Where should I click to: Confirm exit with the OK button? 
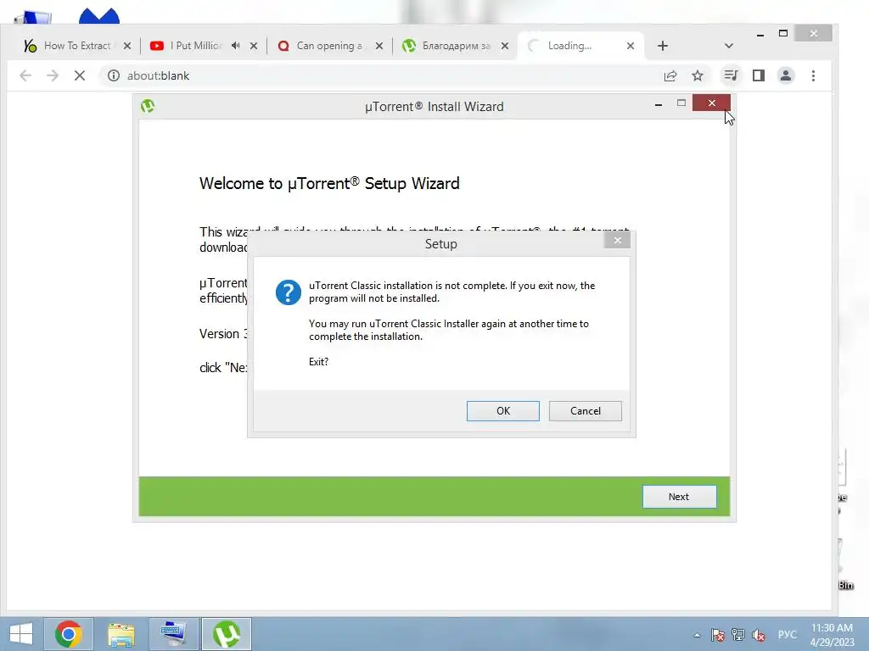click(x=502, y=411)
